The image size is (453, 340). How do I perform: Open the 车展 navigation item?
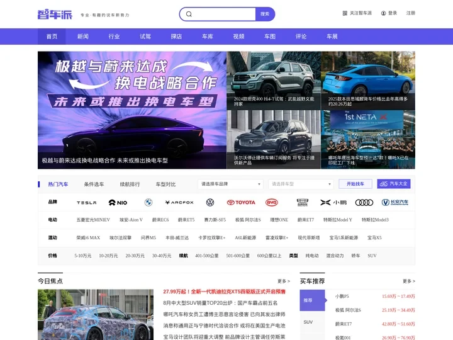point(332,37)
